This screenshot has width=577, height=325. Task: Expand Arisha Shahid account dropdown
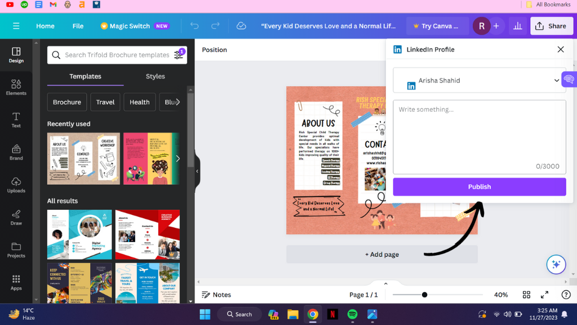tap(480, 80)
